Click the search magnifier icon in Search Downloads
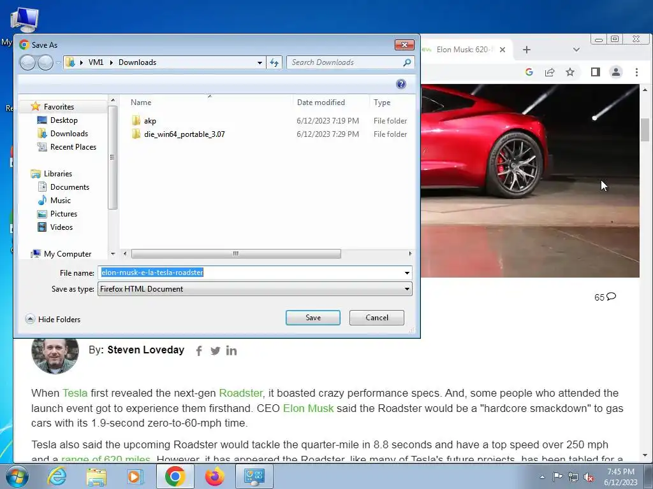The width and height of the screenshot is (653, 489). (407, 62)
